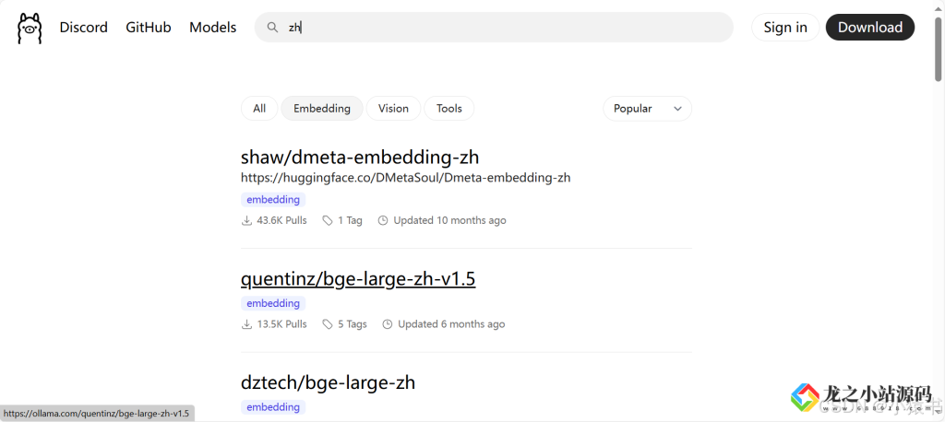Screen dimensions: 945x422
Task: Click embedding tag under shaw/dmeta-embedding-zh
Action: point(273,199)
